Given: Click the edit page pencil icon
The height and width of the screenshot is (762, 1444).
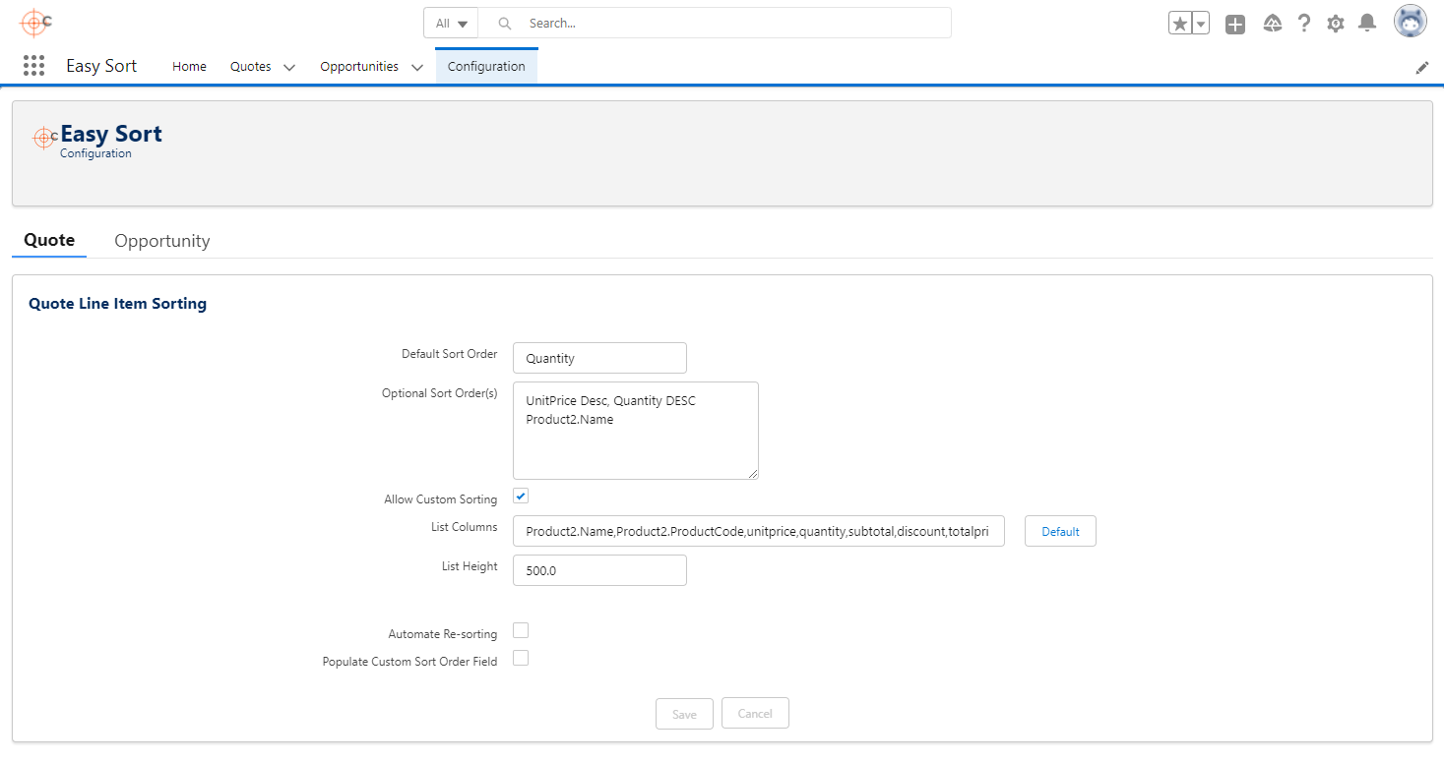Looking at the screenshot, I should [1421, 67].
